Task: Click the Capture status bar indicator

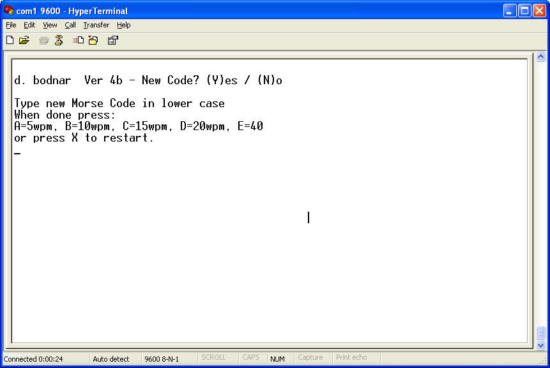Action: pos(310,358)
